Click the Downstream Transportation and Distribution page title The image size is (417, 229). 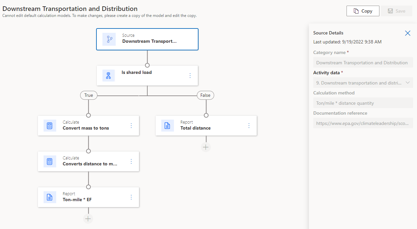70,9
